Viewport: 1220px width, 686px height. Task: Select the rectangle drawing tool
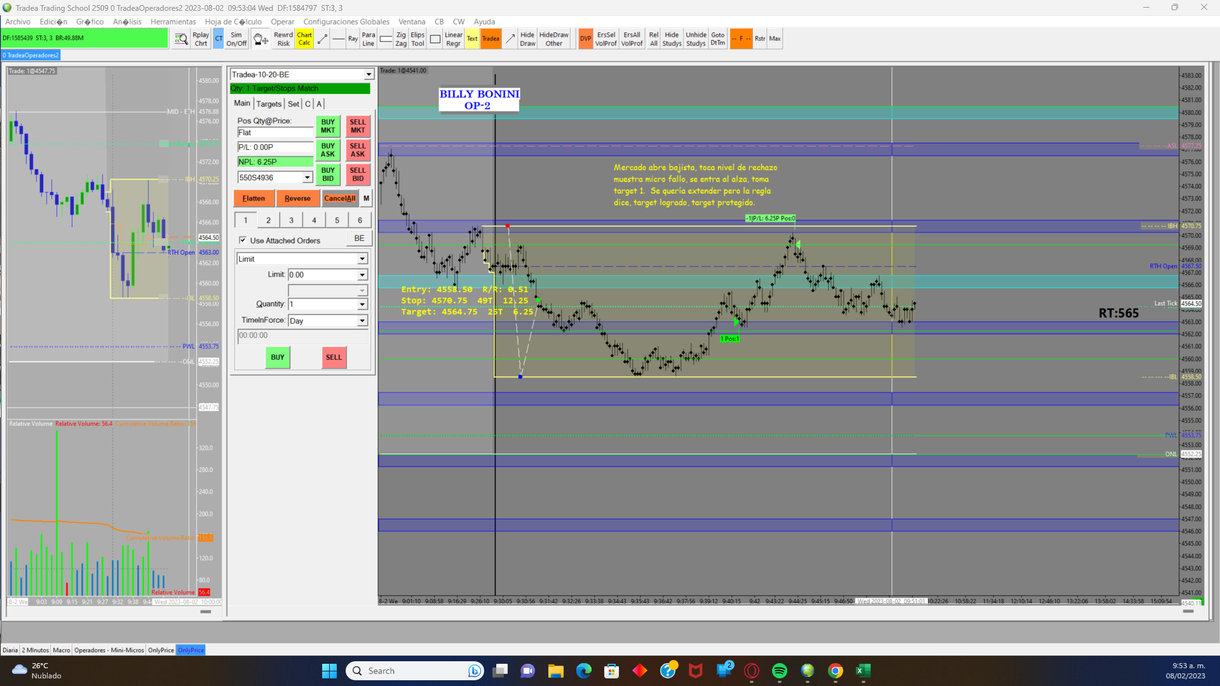(x=435, y=39)
